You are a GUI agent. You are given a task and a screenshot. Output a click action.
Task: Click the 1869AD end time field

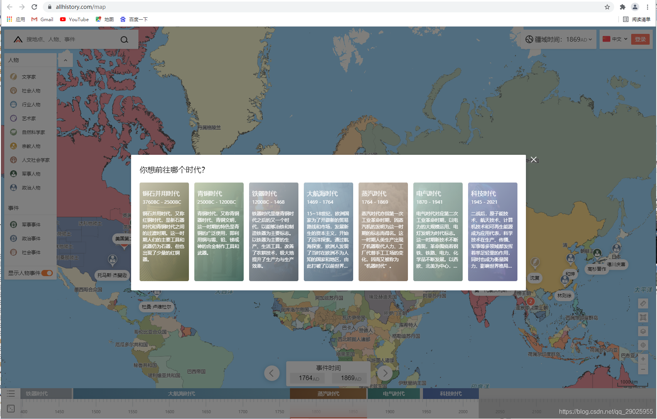pyautogui.click(x=350, y=378)
